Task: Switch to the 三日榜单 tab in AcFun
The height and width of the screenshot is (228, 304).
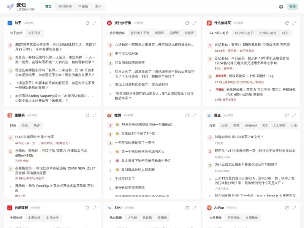Action: [233, 218]
